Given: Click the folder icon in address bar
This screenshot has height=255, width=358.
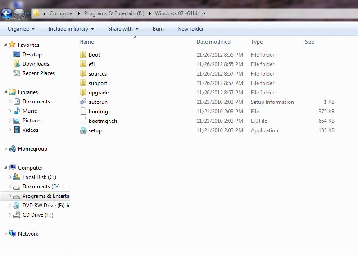Looking at the screenshot, I should tap(36, 13).
